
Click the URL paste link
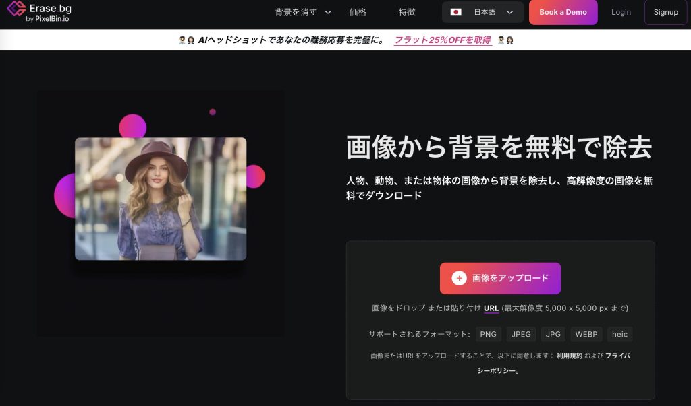pyautogui.click(x=491, y=308)
